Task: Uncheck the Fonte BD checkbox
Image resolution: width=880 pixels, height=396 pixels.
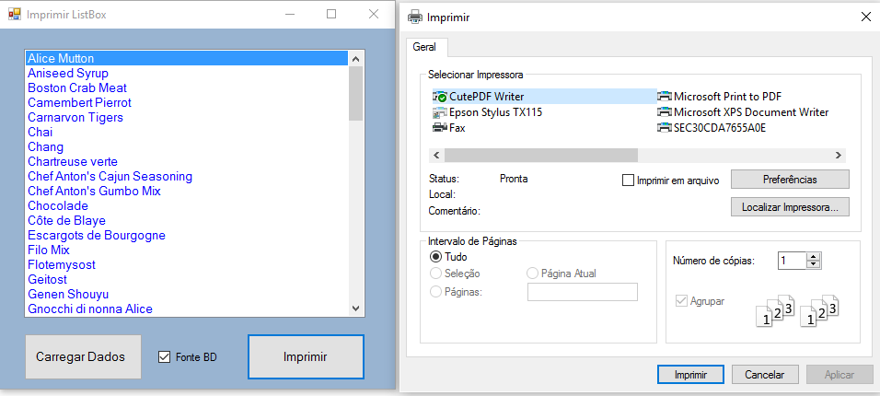Action: (164, 356)
